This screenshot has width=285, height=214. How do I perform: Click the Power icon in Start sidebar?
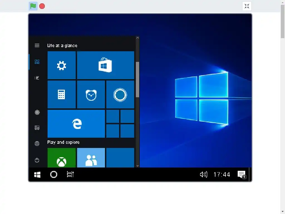(x=37, y=160)
